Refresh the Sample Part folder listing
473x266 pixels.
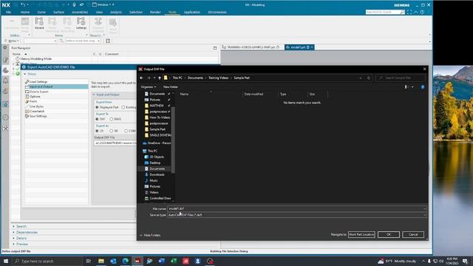coord(369,78)
